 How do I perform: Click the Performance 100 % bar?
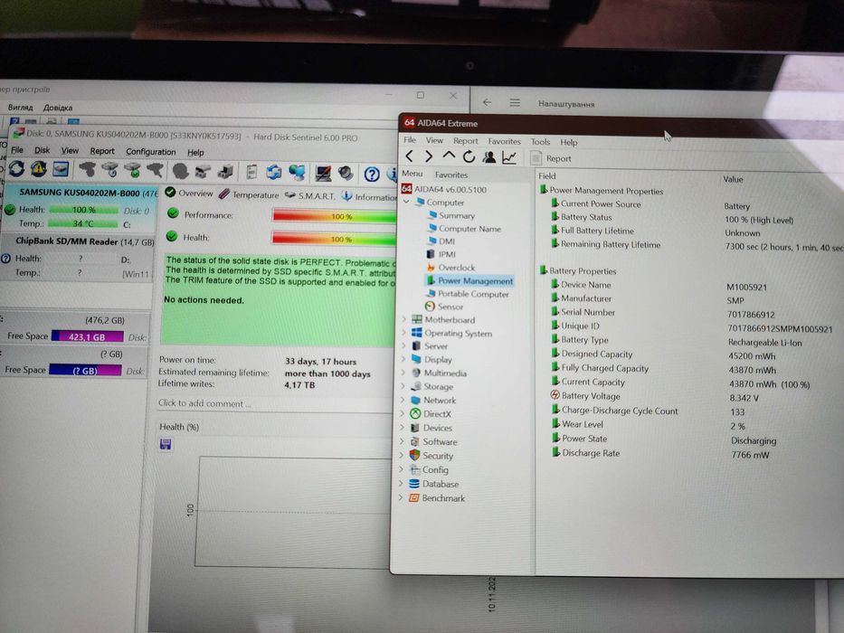coord(334,216)
